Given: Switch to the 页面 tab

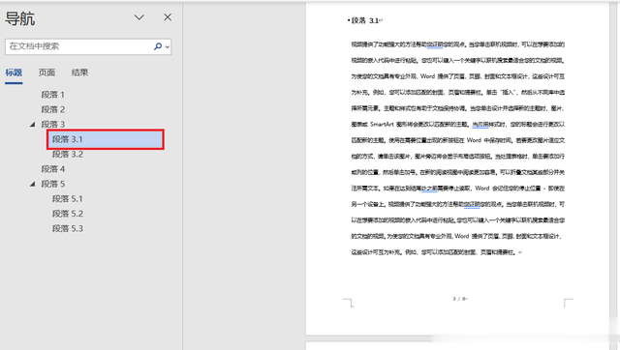Looking at the screenshot, I should point(46,73).
